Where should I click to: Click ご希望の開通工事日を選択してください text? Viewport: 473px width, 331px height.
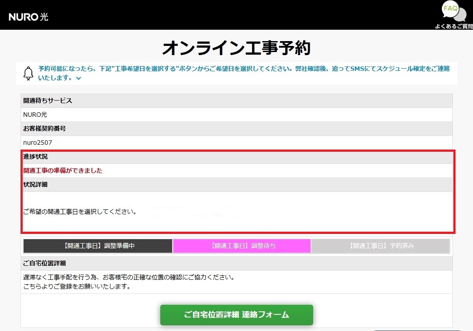pyautogui.click(x=80, y=212)
